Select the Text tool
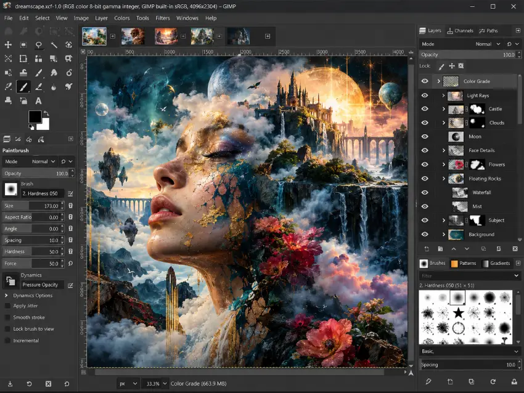524x393 pixels. pos(38,100)
